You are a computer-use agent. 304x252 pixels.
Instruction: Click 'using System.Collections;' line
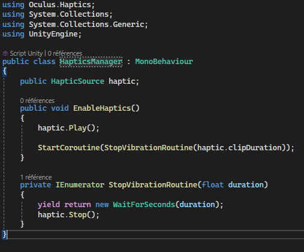pyautogui.click(x=58, y=14)
